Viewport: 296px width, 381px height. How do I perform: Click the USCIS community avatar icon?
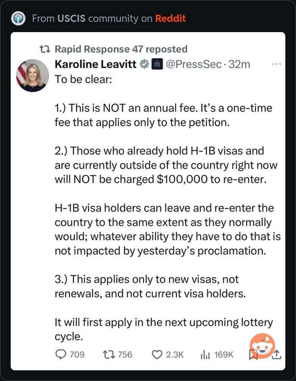coord(18,18)
